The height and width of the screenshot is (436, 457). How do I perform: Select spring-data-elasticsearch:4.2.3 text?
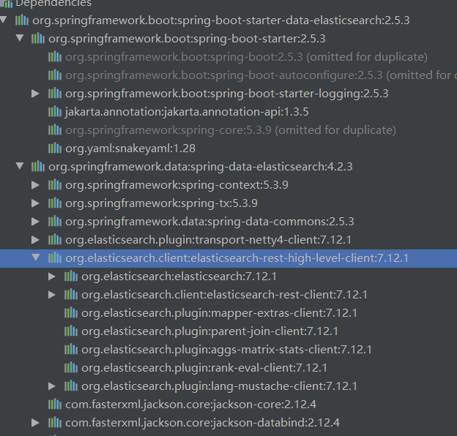(201, 167)
